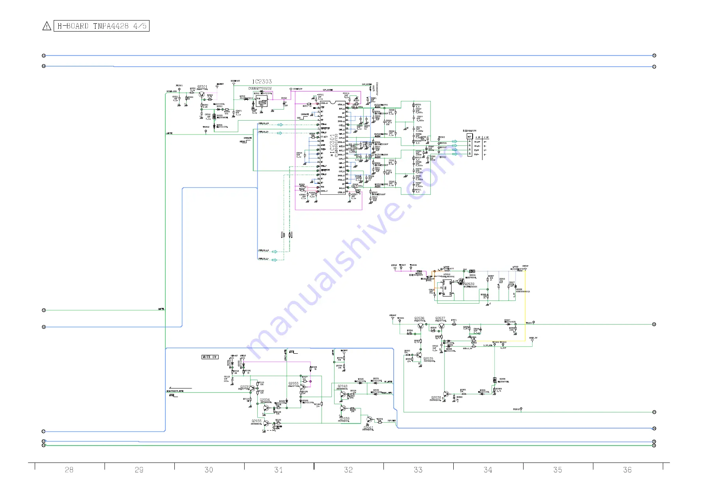Click the H-BOARD TNPA4428 4/5 title

101,26
